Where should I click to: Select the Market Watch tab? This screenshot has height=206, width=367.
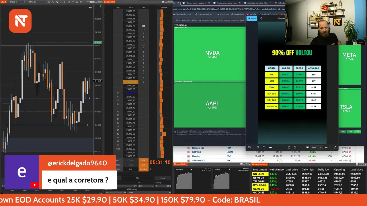pyautogui.click(x=181, y=164)
